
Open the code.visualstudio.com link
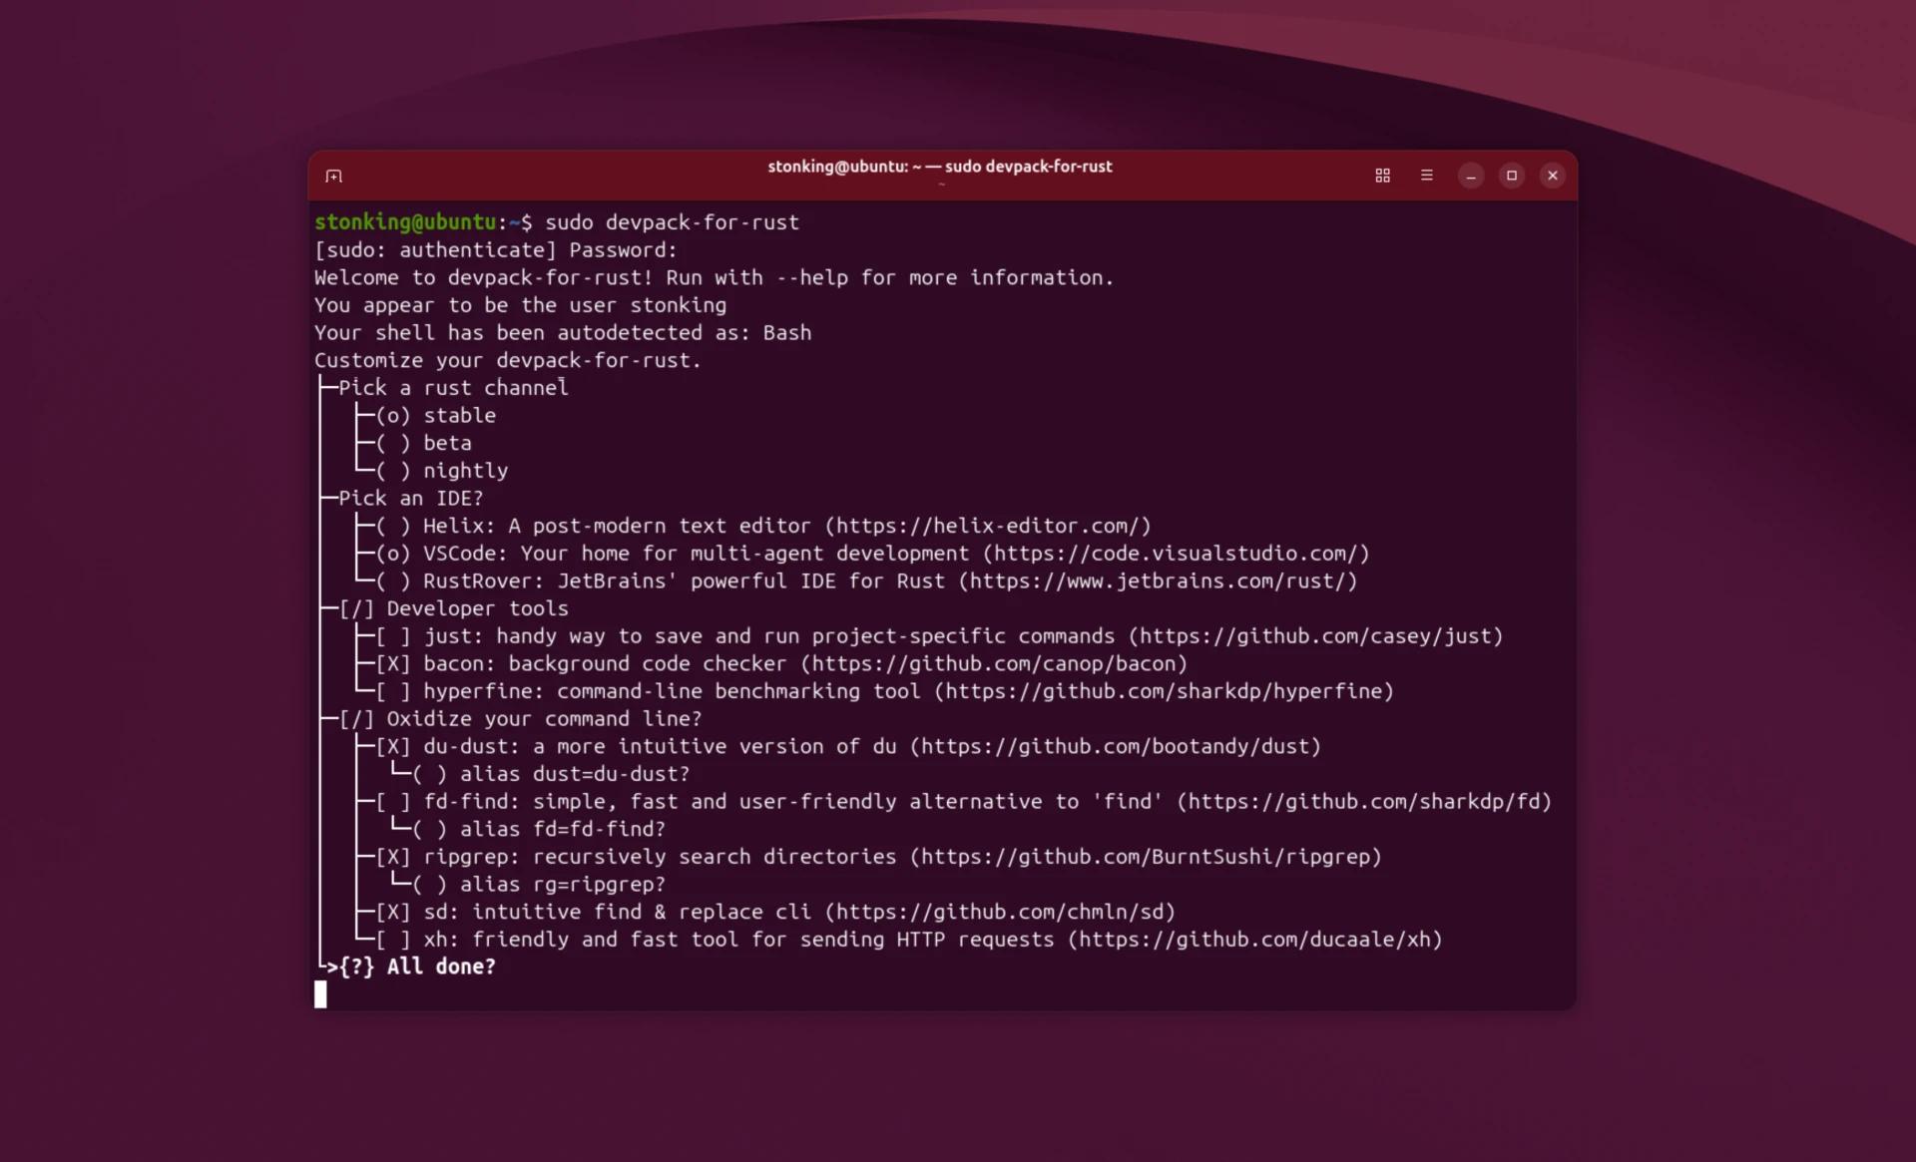click(x=1176, y=554)
